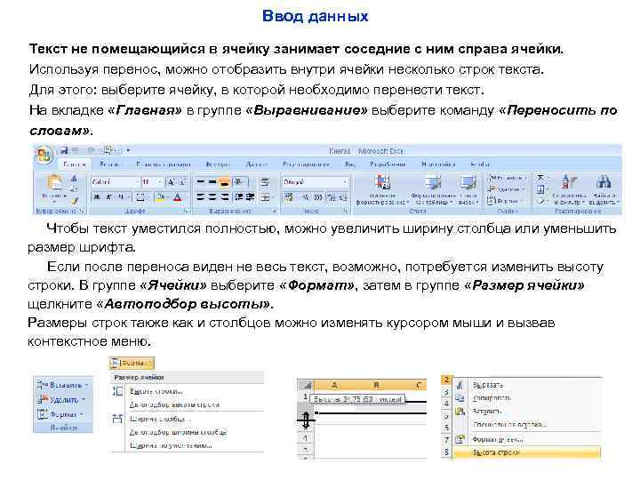Switch to the Формулы ribbon tab
Viewport: 640px width, 480px height.
[219, 164]
